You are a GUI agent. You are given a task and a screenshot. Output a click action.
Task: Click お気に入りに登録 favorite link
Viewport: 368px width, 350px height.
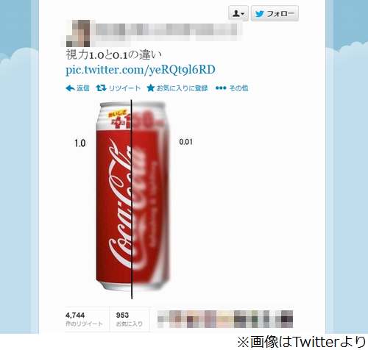182,88
